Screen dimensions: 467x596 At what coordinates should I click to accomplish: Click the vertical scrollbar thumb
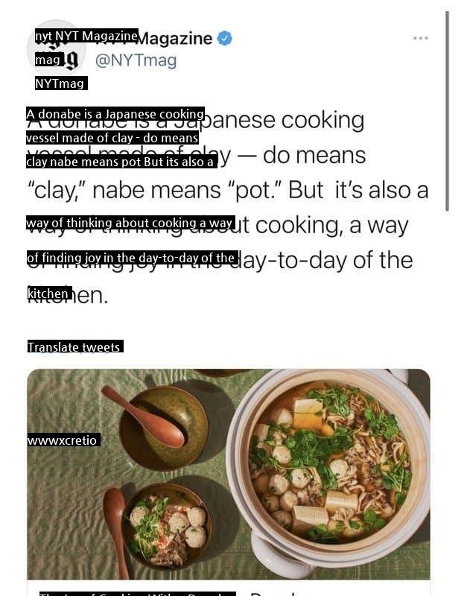447,111
